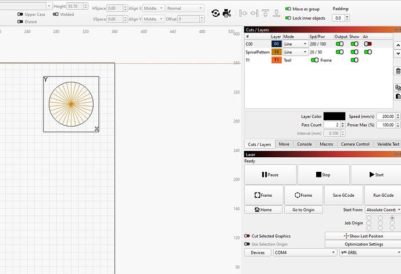Toggle the Upper Case text switch
Viewport: 401px width, 274px height.
tap(20, 15)
